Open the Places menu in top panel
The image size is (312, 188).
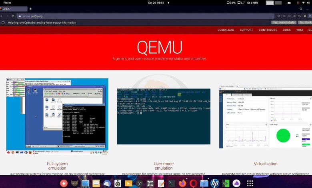pos(7,3)
